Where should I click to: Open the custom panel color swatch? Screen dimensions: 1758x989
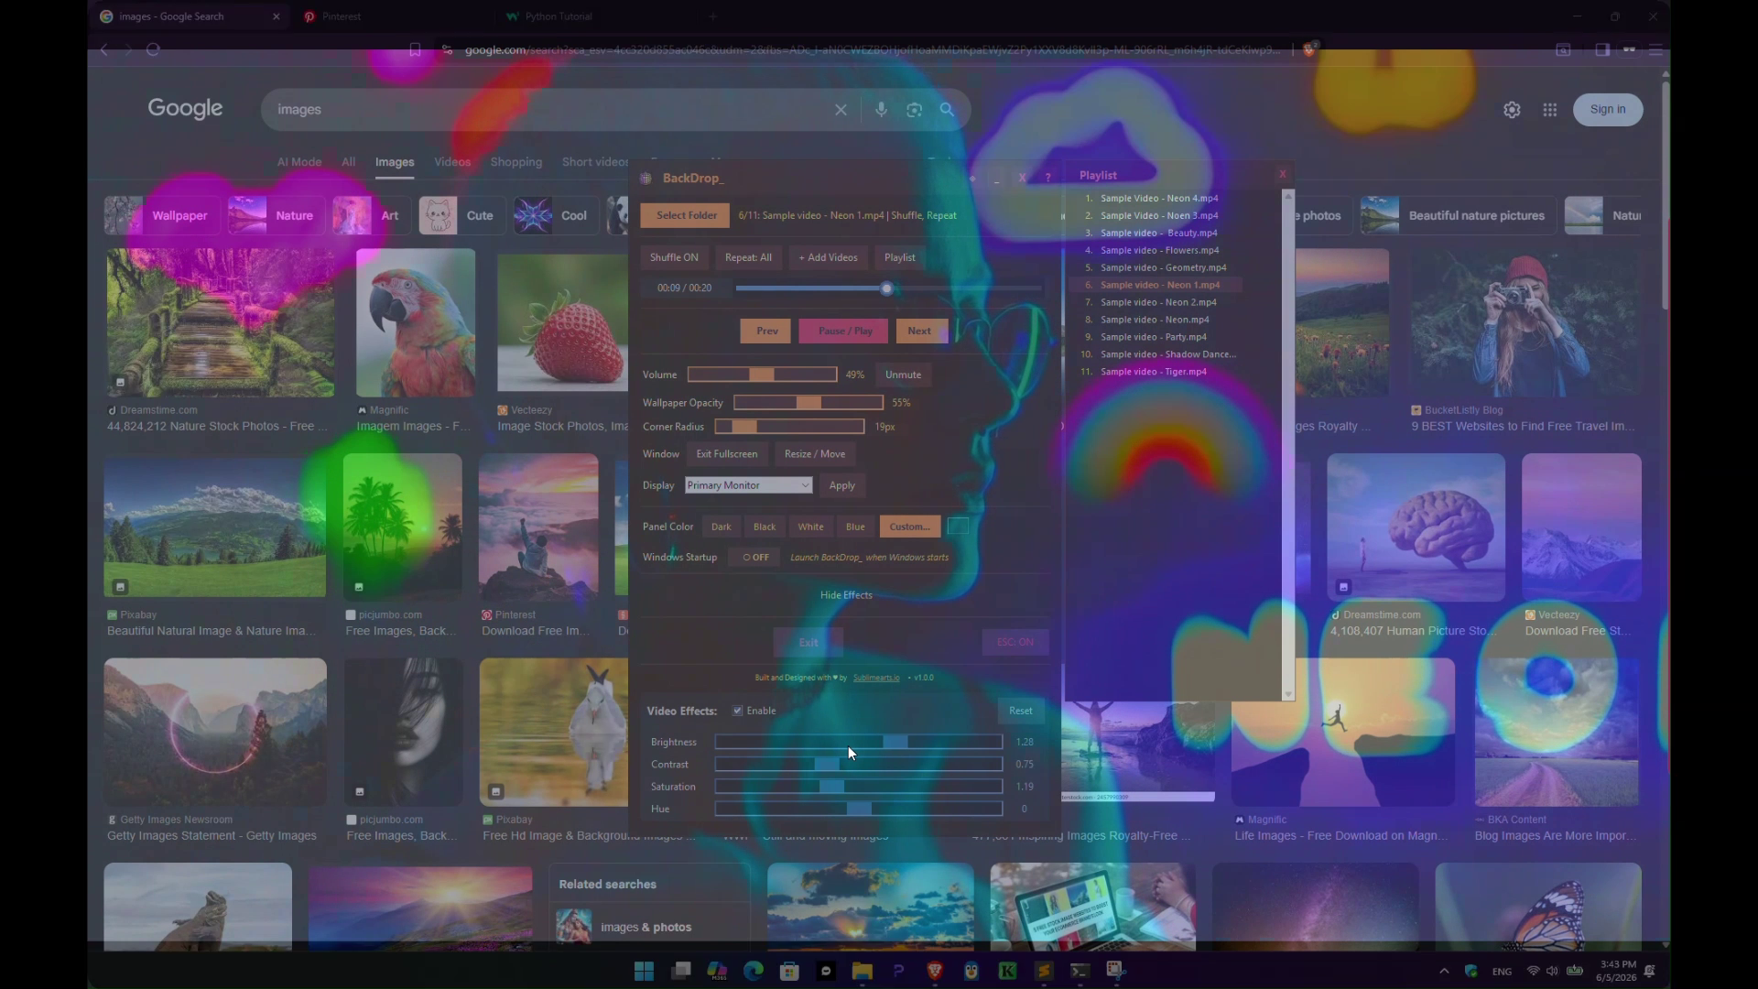(x=958, y=527)
